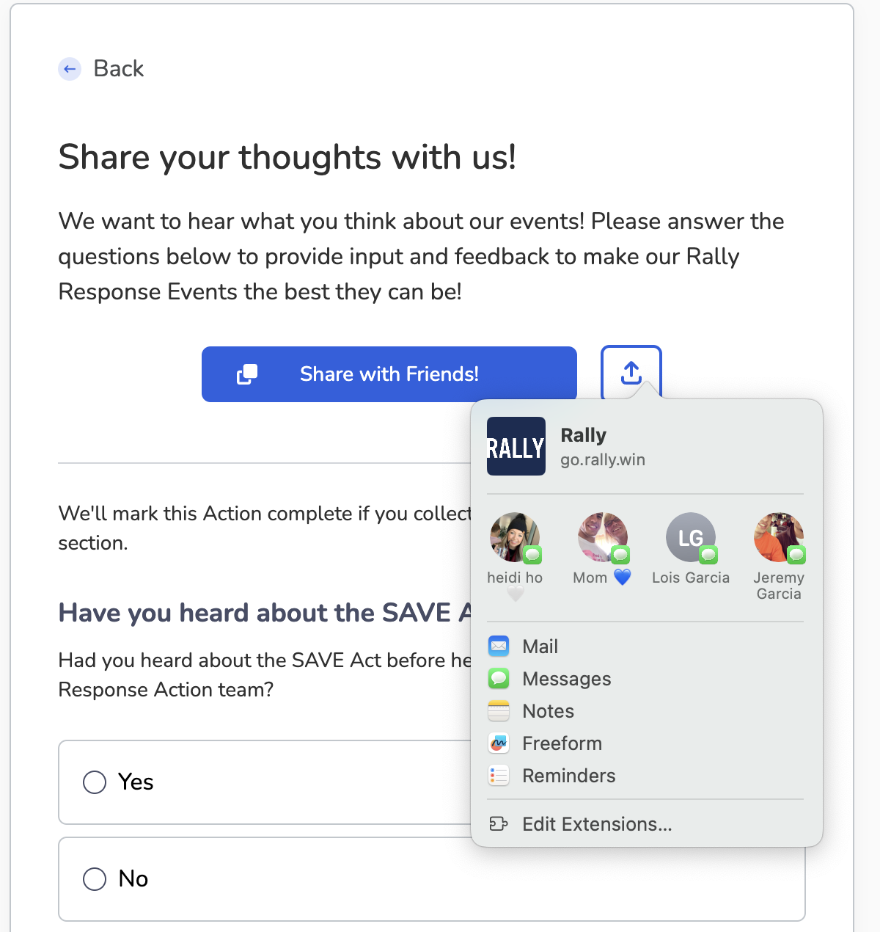Select the Mail app icon
Image resolution: width=880 pixels, height=932 pixels.
pyautogui.click(x=499, y=647)
